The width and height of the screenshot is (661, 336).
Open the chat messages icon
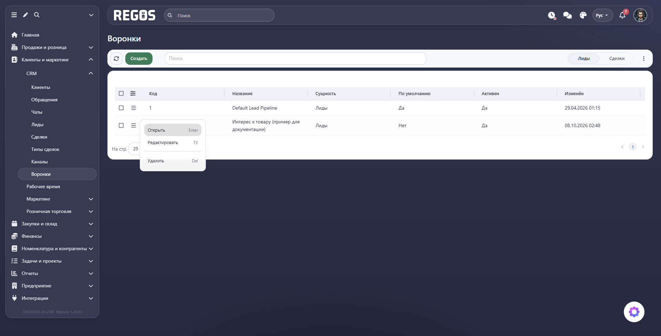(567, 15)
